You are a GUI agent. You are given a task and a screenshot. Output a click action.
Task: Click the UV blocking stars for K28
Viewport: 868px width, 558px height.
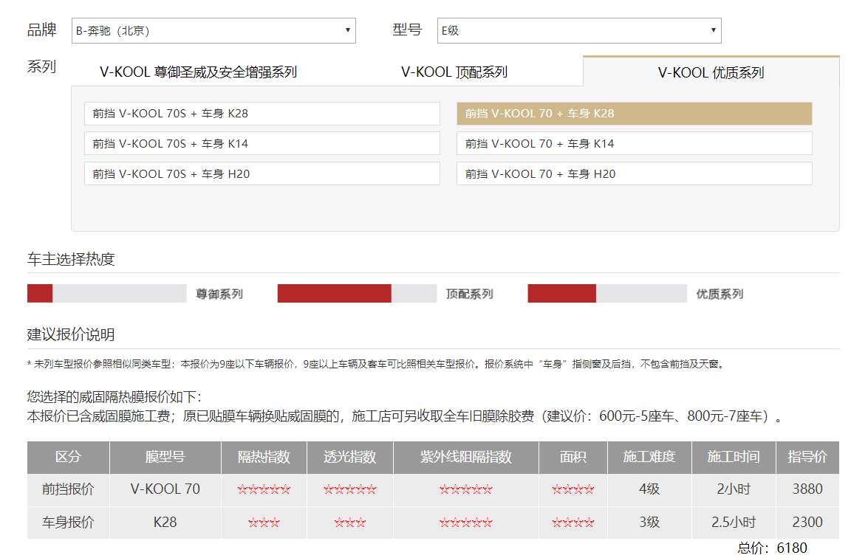click(x=466, y=522)
